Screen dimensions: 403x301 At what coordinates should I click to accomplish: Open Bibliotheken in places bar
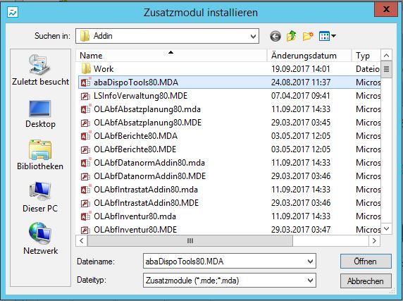(40, 155)
